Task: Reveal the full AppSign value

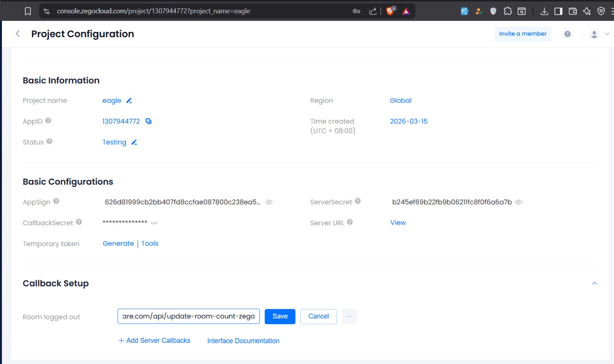Action: (x=269, y=202)
